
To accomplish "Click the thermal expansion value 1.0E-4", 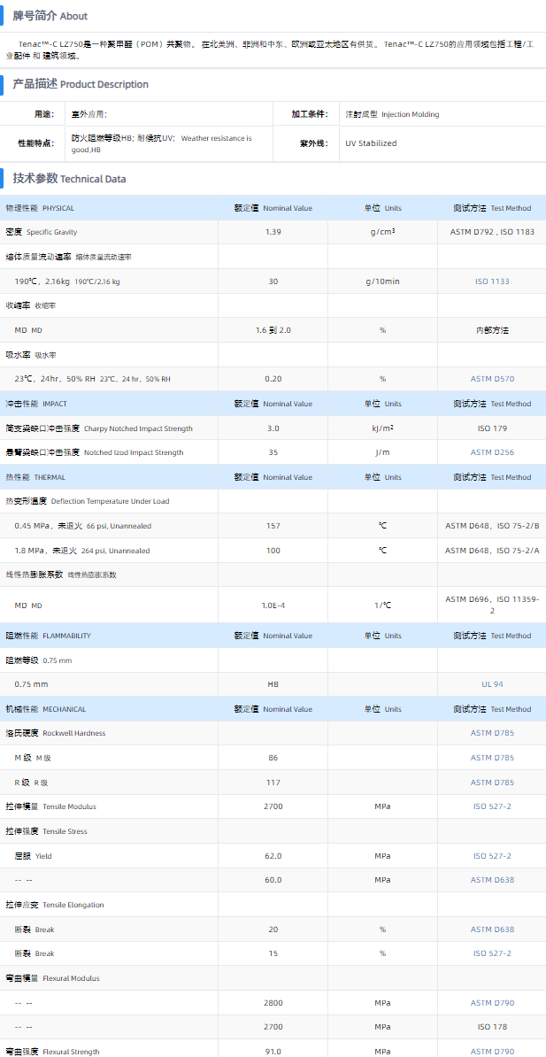I will pyautogui.click(x=273, y=605).
